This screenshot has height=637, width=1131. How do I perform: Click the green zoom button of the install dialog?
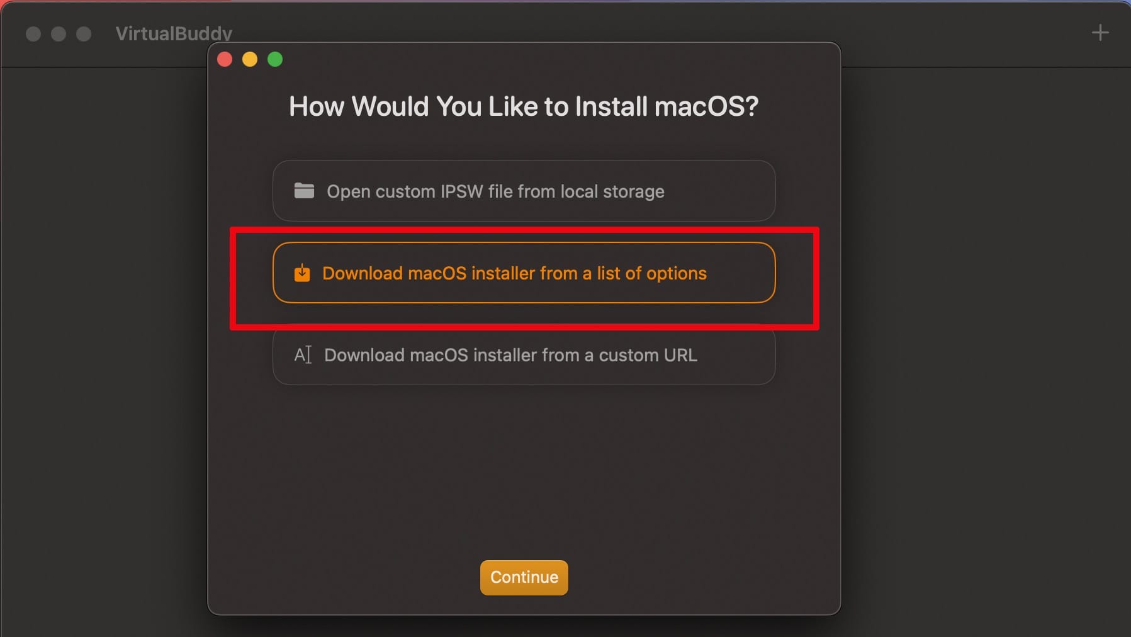(x=274, y=59)
